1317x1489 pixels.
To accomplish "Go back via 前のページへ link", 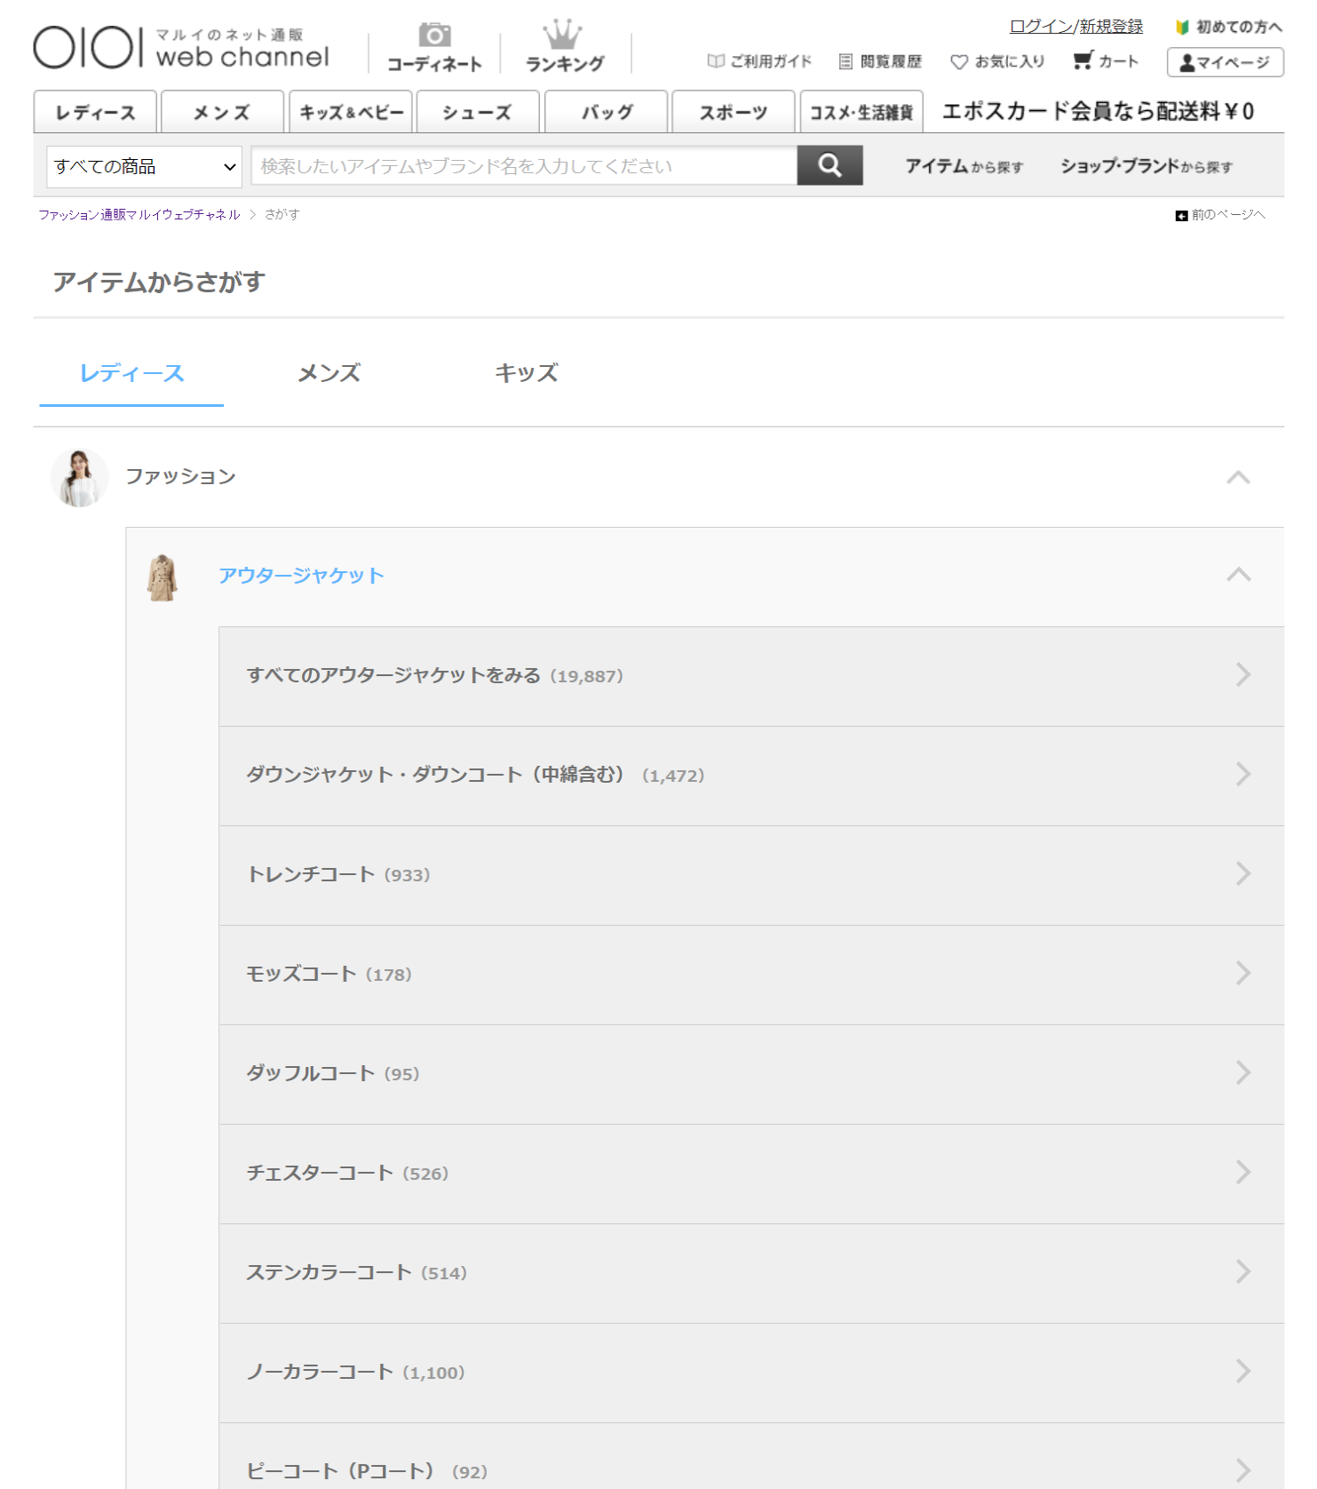I will click(1220, 215).
